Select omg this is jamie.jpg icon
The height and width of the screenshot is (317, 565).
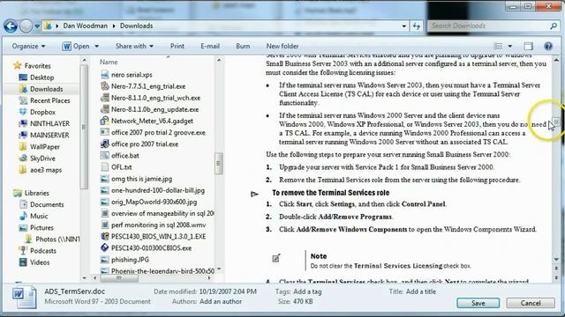tap(105, 179)
